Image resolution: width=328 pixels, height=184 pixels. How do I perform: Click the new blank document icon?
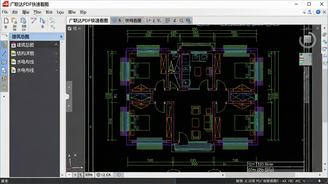pos(6,21)
